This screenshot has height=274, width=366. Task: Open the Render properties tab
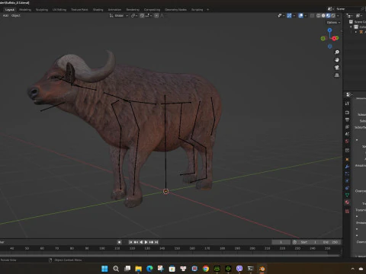coord(347,113)
